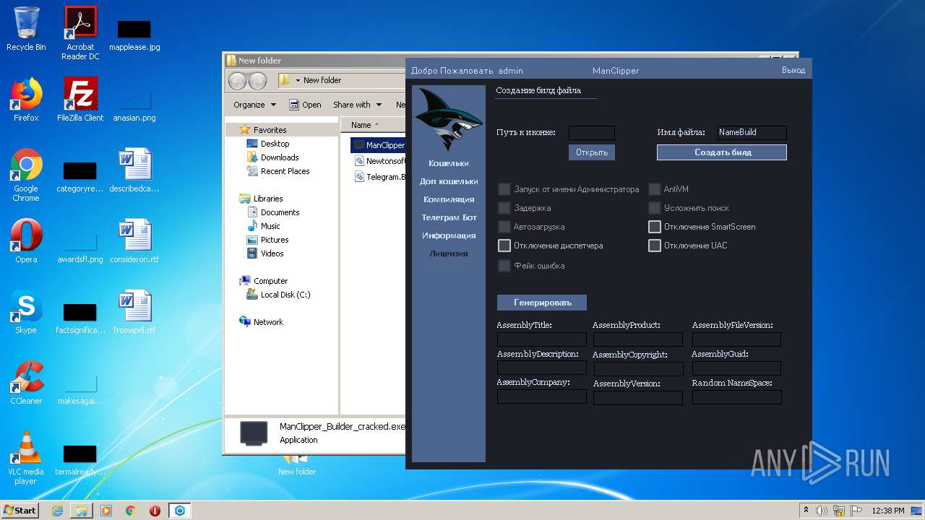The image size is (925, 520).
Task: Click Имя файла NameBuild field
Action: (x=752, y=133)
